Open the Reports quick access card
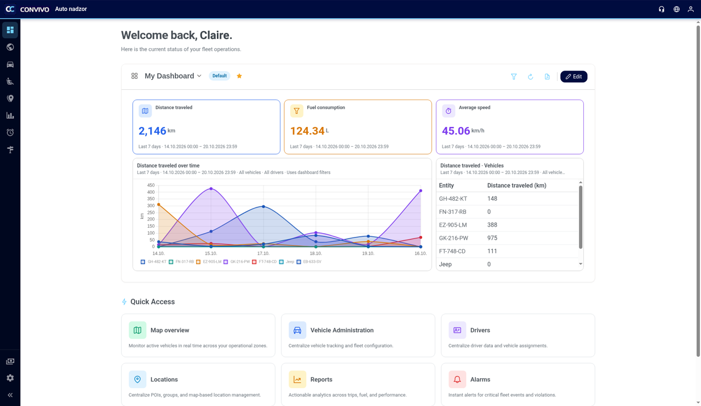The height and width of the screenshot is (406, 701). [358, 385]
